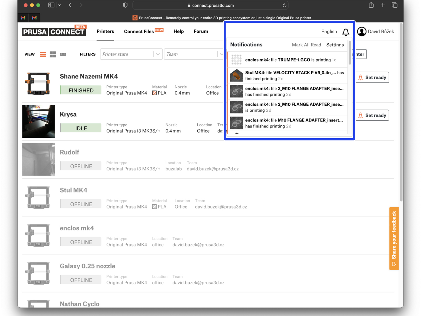This screenshot has width=421, height=316.
Task: Click FINISHED status of Shane Nazemi MK4
Action: pyautogui.click(x=81, y=90)
